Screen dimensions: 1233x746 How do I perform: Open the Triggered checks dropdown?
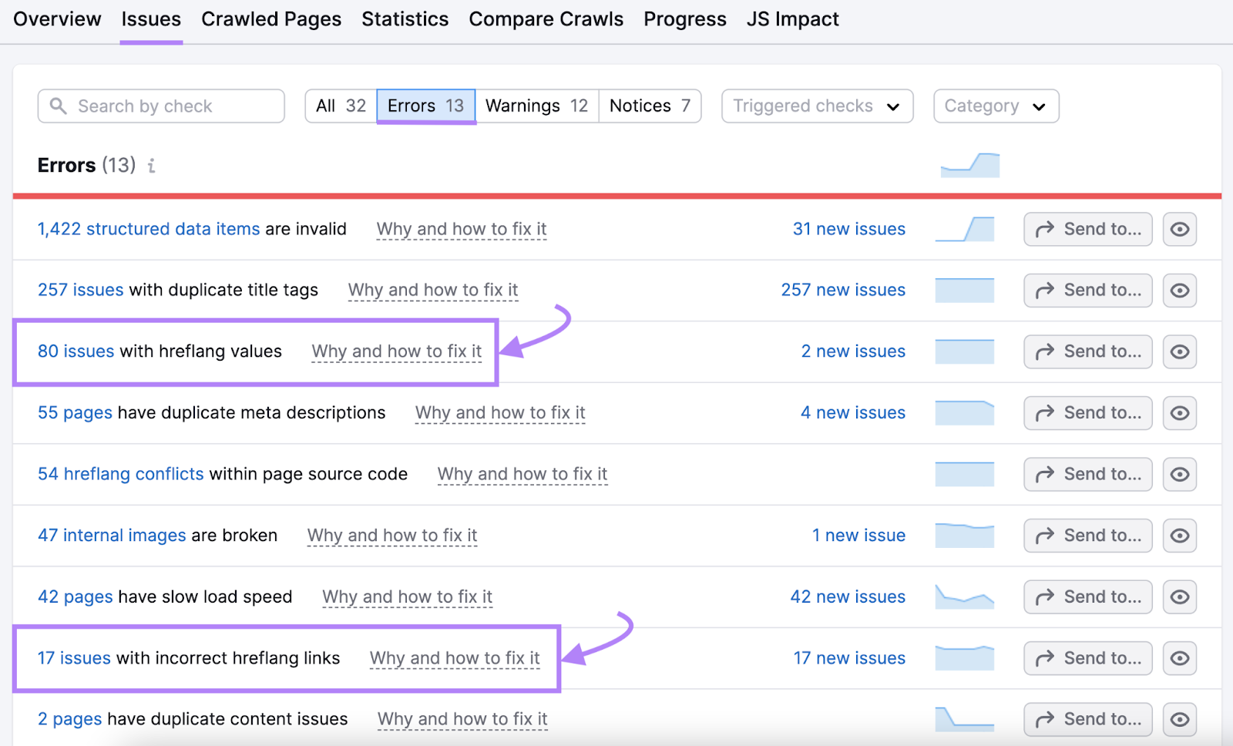point(816,106)
